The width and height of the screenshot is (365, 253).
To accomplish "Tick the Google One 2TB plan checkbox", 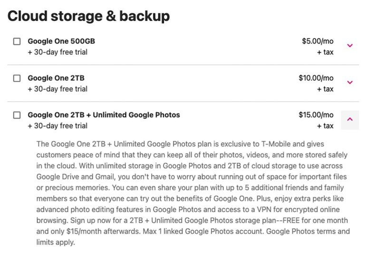I will [x=17, y=78].
